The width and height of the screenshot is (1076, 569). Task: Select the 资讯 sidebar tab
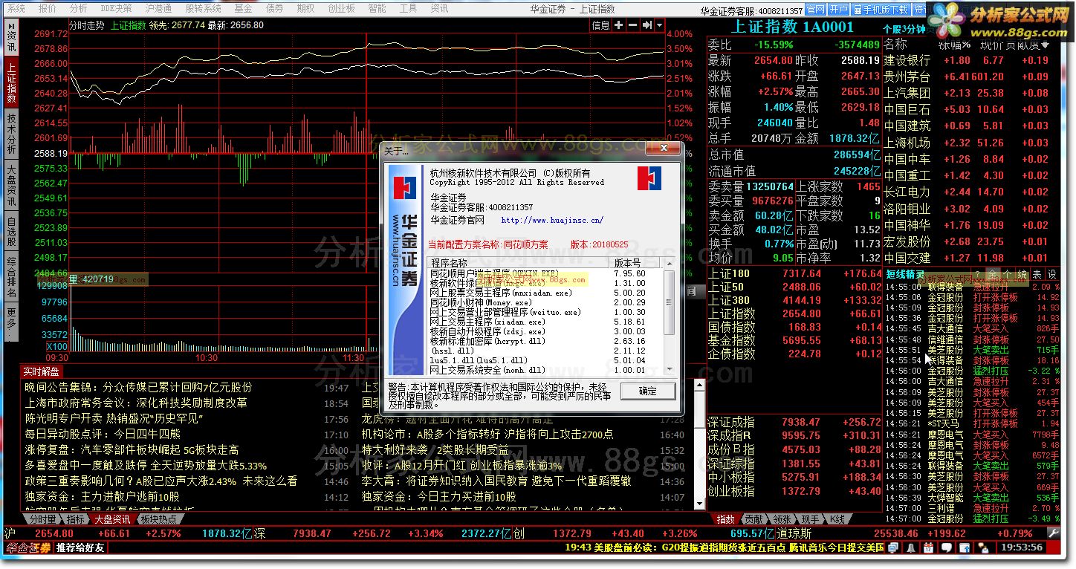click(11, 36)
